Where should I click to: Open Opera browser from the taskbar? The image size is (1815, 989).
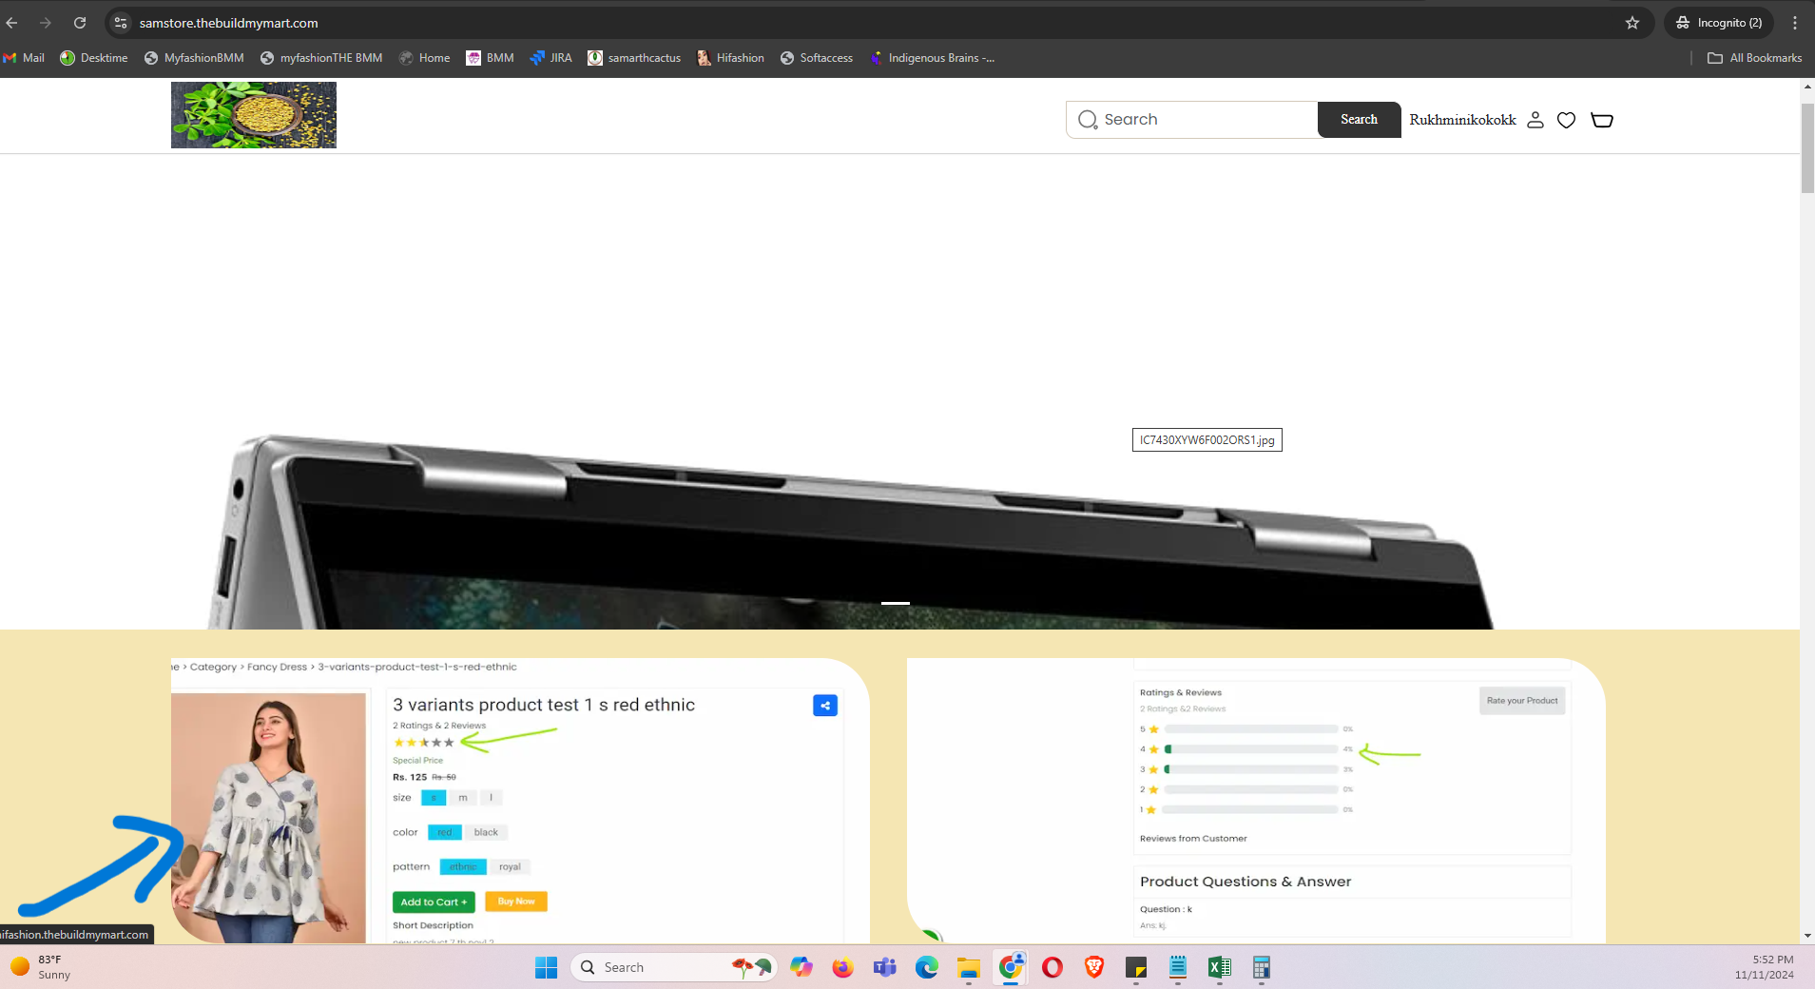tap(1052, 967)
